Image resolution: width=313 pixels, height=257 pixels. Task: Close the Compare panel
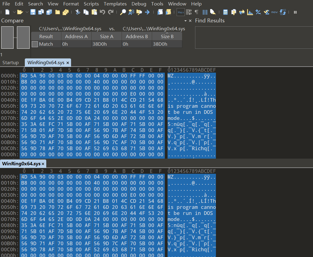[x=190, y=21]
